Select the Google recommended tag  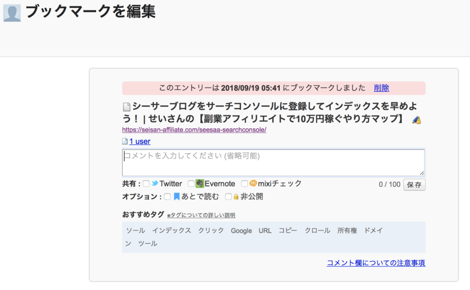241,230
